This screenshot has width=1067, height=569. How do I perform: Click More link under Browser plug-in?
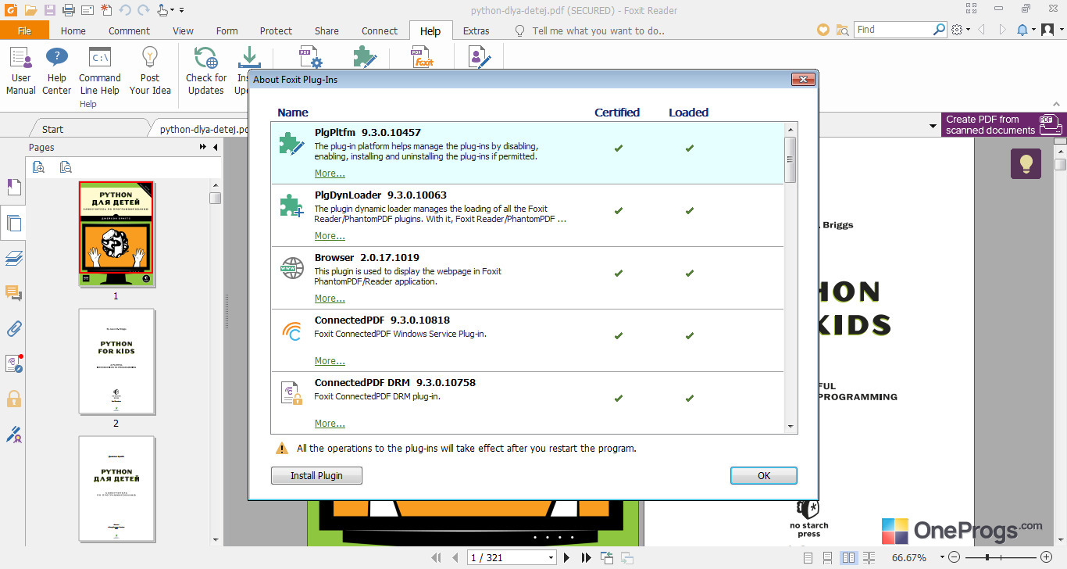(330, 299)
